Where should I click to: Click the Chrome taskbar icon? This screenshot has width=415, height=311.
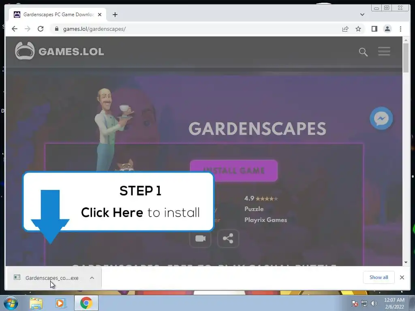click(x=86, y=303)
